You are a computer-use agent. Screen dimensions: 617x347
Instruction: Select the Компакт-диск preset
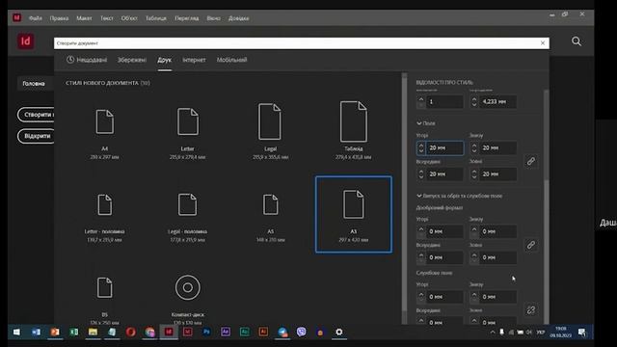pos(188,300)
